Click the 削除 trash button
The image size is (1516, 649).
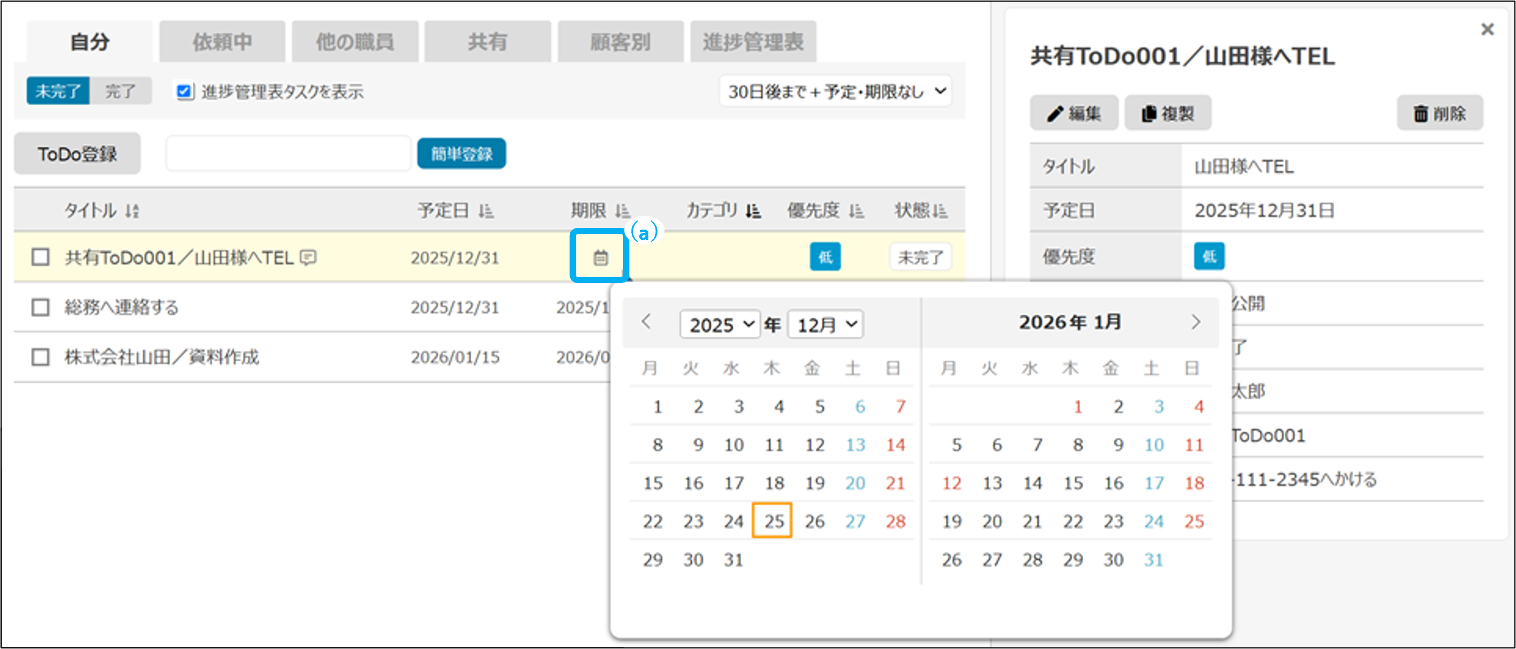1439,113
